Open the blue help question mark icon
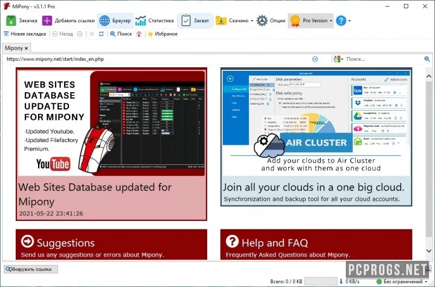Image resolution: width=435 pixels, height=287 pixels. [341, 21]
